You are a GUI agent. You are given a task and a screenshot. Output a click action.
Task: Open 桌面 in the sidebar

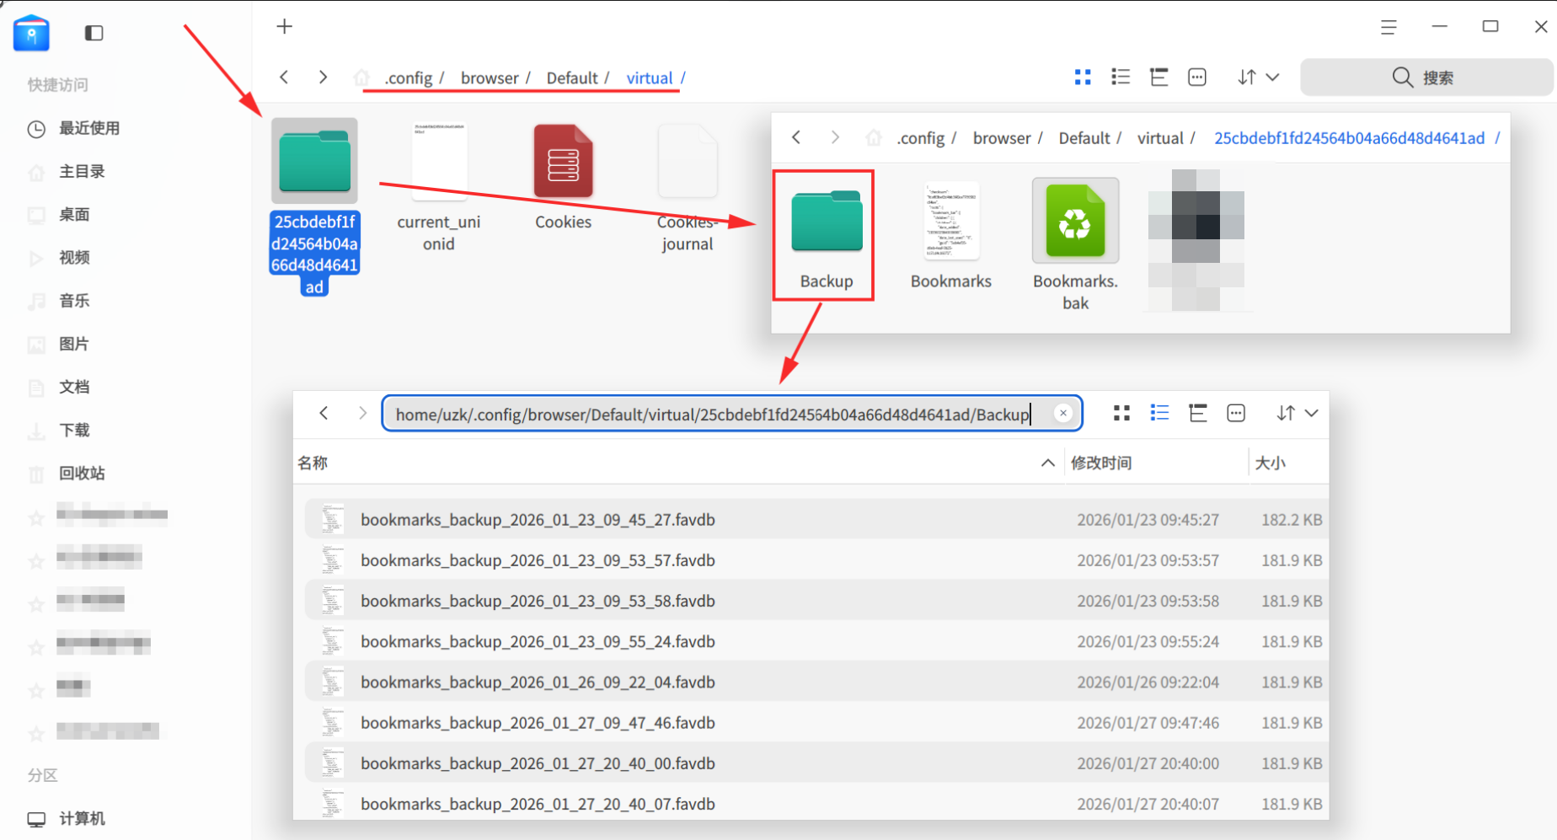(x=74, y=215)
